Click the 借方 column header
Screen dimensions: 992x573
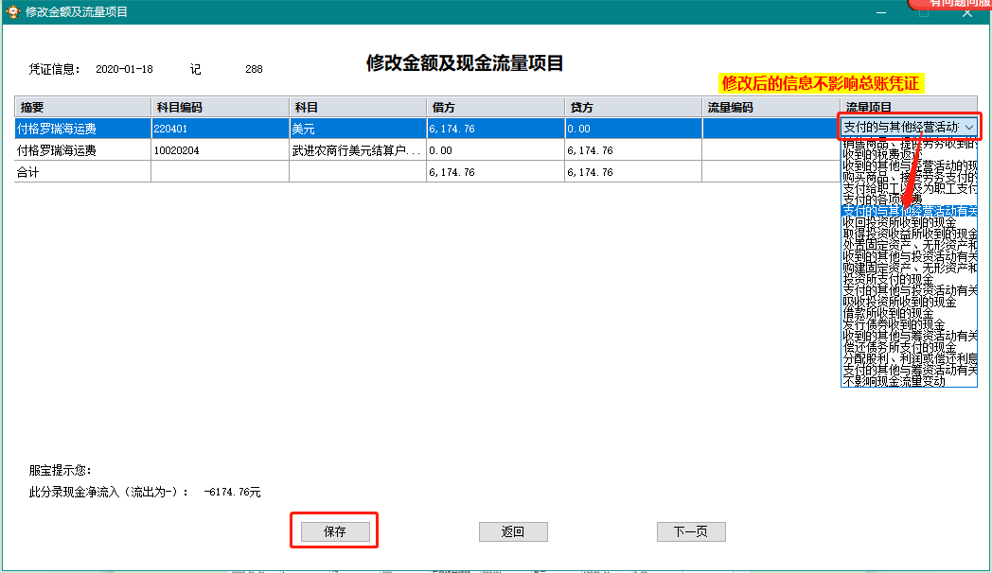495,108
